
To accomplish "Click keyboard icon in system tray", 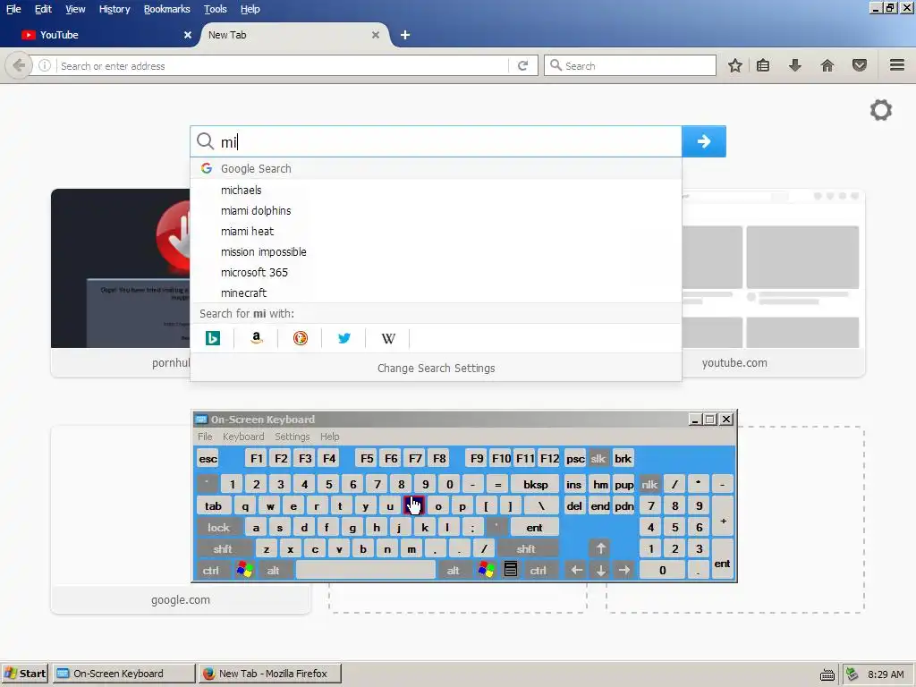I will [x=827, y=674].
